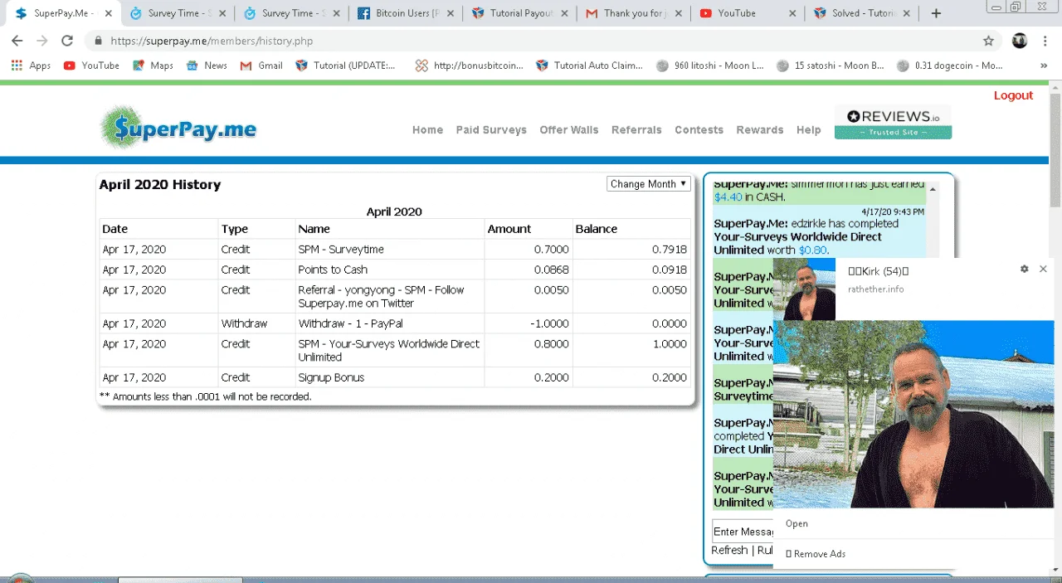The width and height of the screenshot is (1062, 583).
Task: Close the Kirk notification popup
Action: 1043,269
